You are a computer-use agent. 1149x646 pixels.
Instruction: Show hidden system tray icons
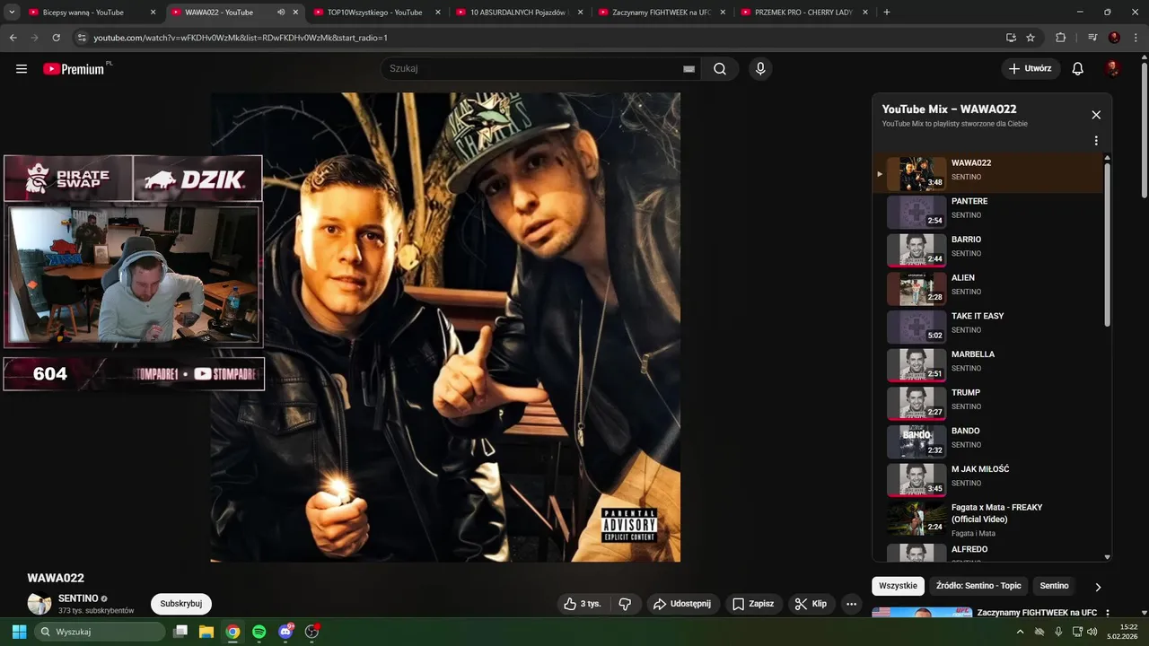1020,632
